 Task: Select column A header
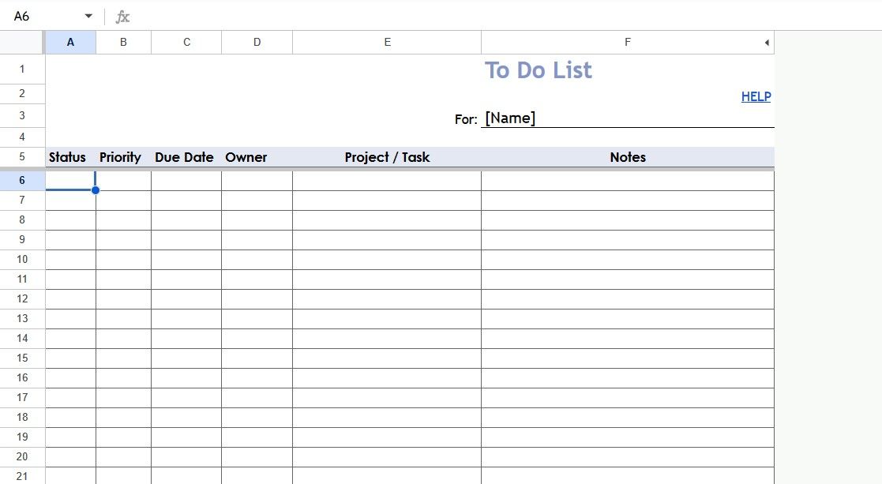(70, 42)
